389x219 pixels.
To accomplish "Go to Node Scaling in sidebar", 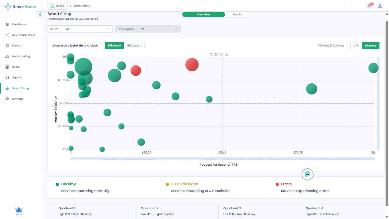I will pos(21,56).
